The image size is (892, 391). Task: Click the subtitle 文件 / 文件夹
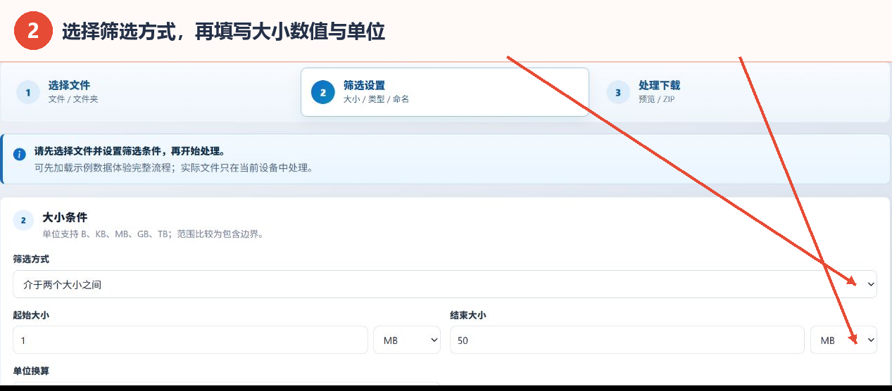pyautogui.click(x=73, y=99)
